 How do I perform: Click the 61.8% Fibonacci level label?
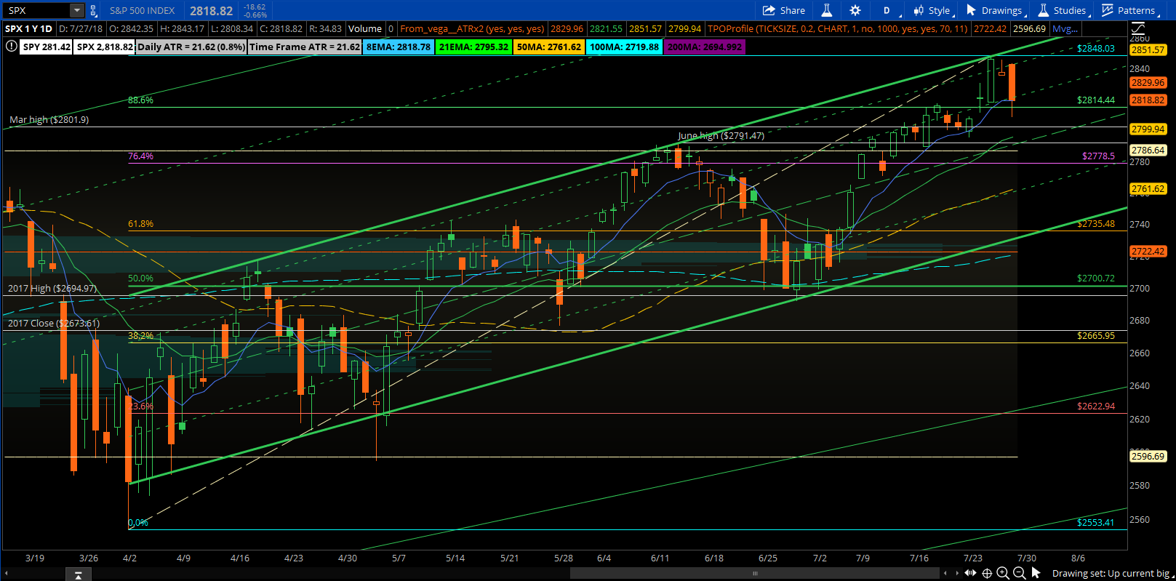pos(141,224)
